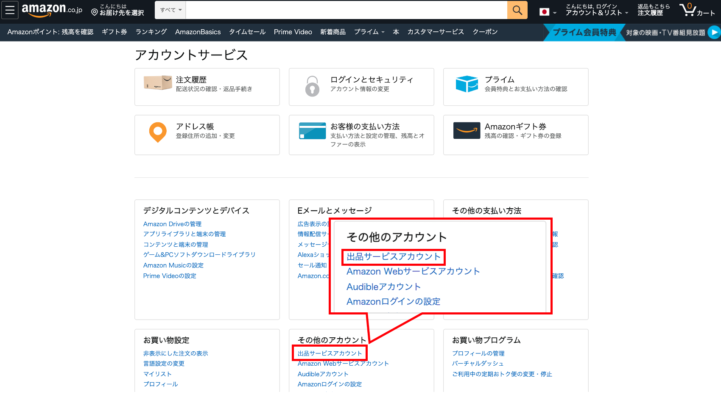
Task: Click the プライム blue box icon
Action: tap(467, 84)
